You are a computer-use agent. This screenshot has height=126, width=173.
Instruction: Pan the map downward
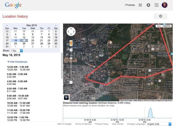[x=71, y=34]
